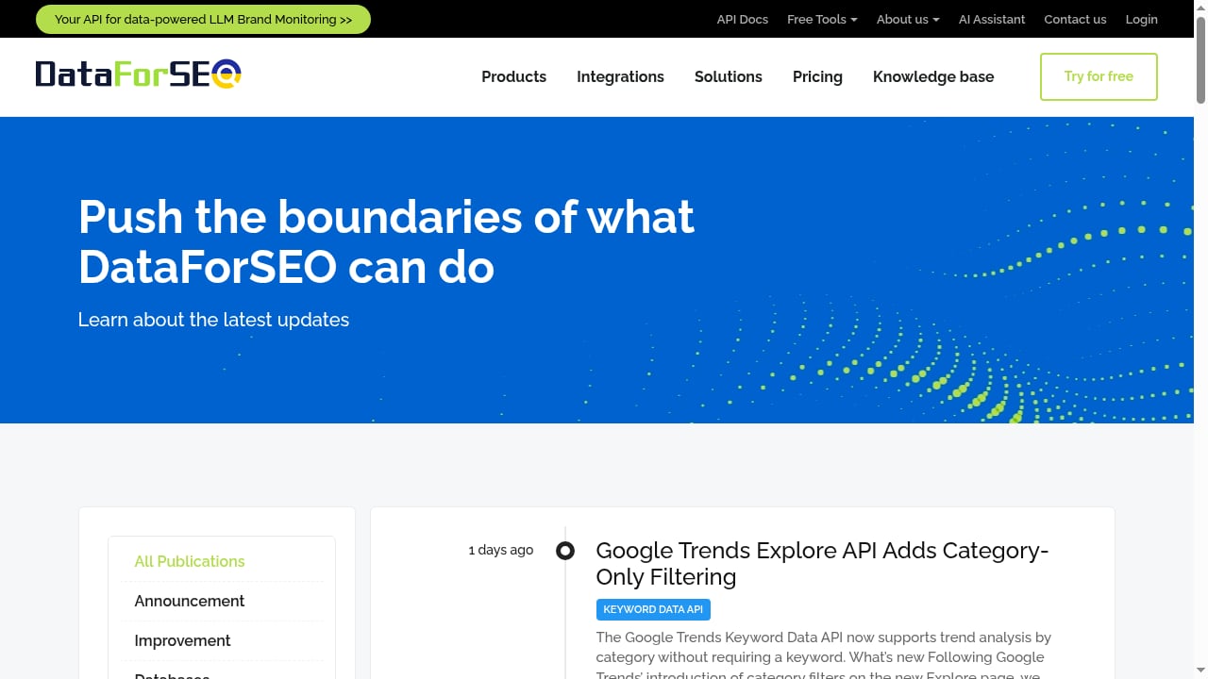Click the '1 days ago' timestamp
1208x679 pixels.
click(x=501, y=550)
